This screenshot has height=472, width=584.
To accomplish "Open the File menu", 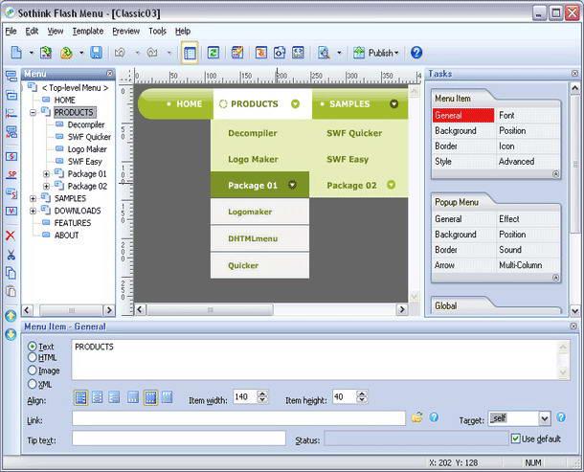I will 11,31.
